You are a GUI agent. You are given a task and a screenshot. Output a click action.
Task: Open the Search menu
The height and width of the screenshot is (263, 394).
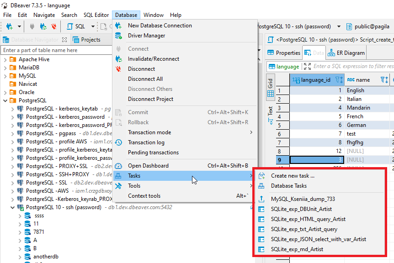(x=69, y=15)
